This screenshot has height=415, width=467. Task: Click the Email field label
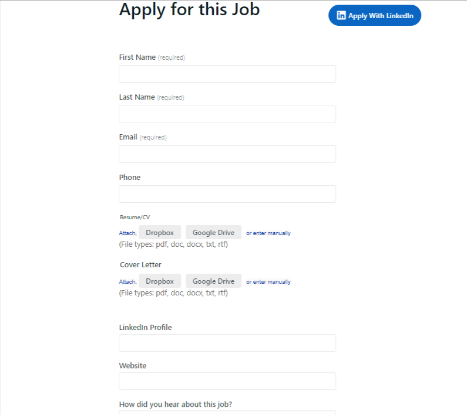click(x=128, y=137)
